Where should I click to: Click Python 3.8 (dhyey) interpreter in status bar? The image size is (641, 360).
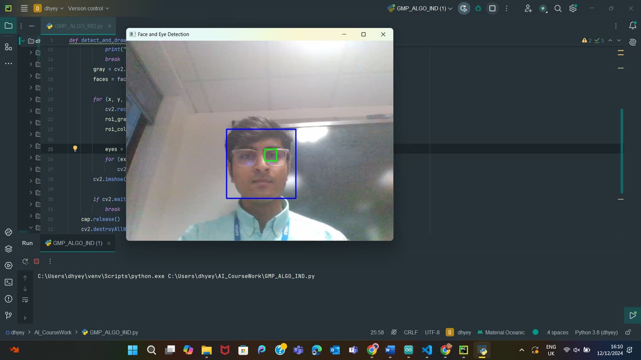tap(596, 332)
